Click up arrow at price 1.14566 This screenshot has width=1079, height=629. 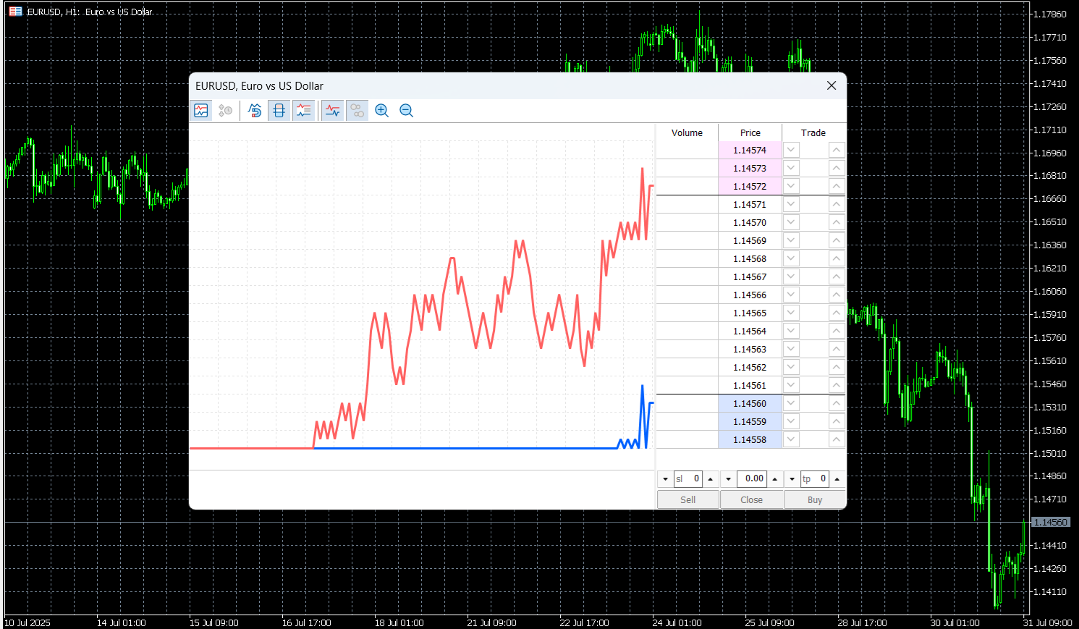(x=837, y=295)
